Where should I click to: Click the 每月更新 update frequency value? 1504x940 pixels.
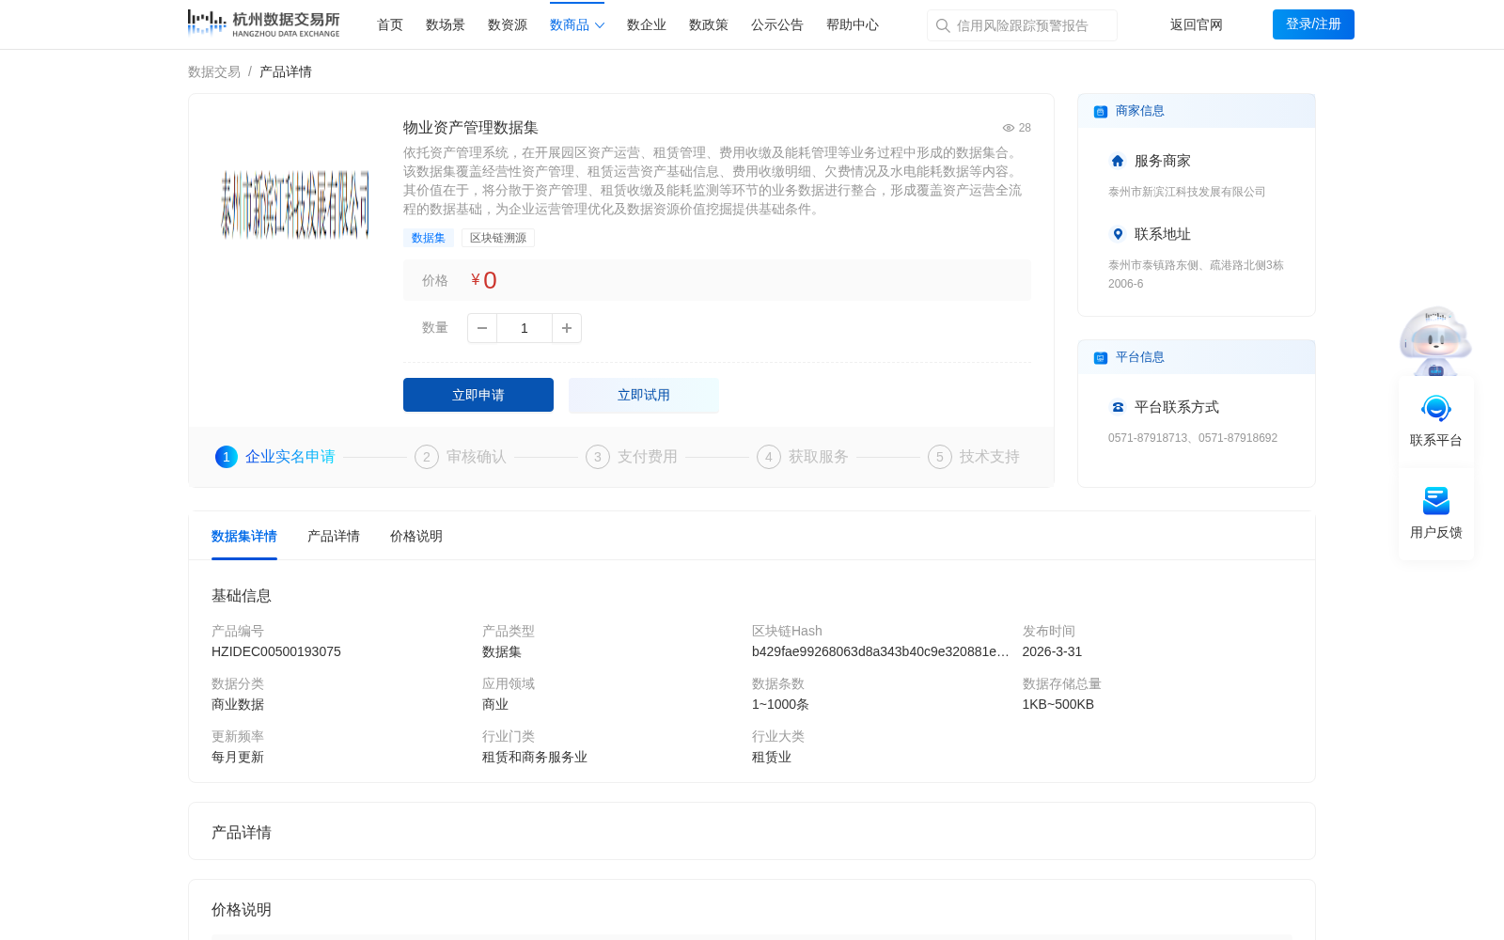(238, 757)
